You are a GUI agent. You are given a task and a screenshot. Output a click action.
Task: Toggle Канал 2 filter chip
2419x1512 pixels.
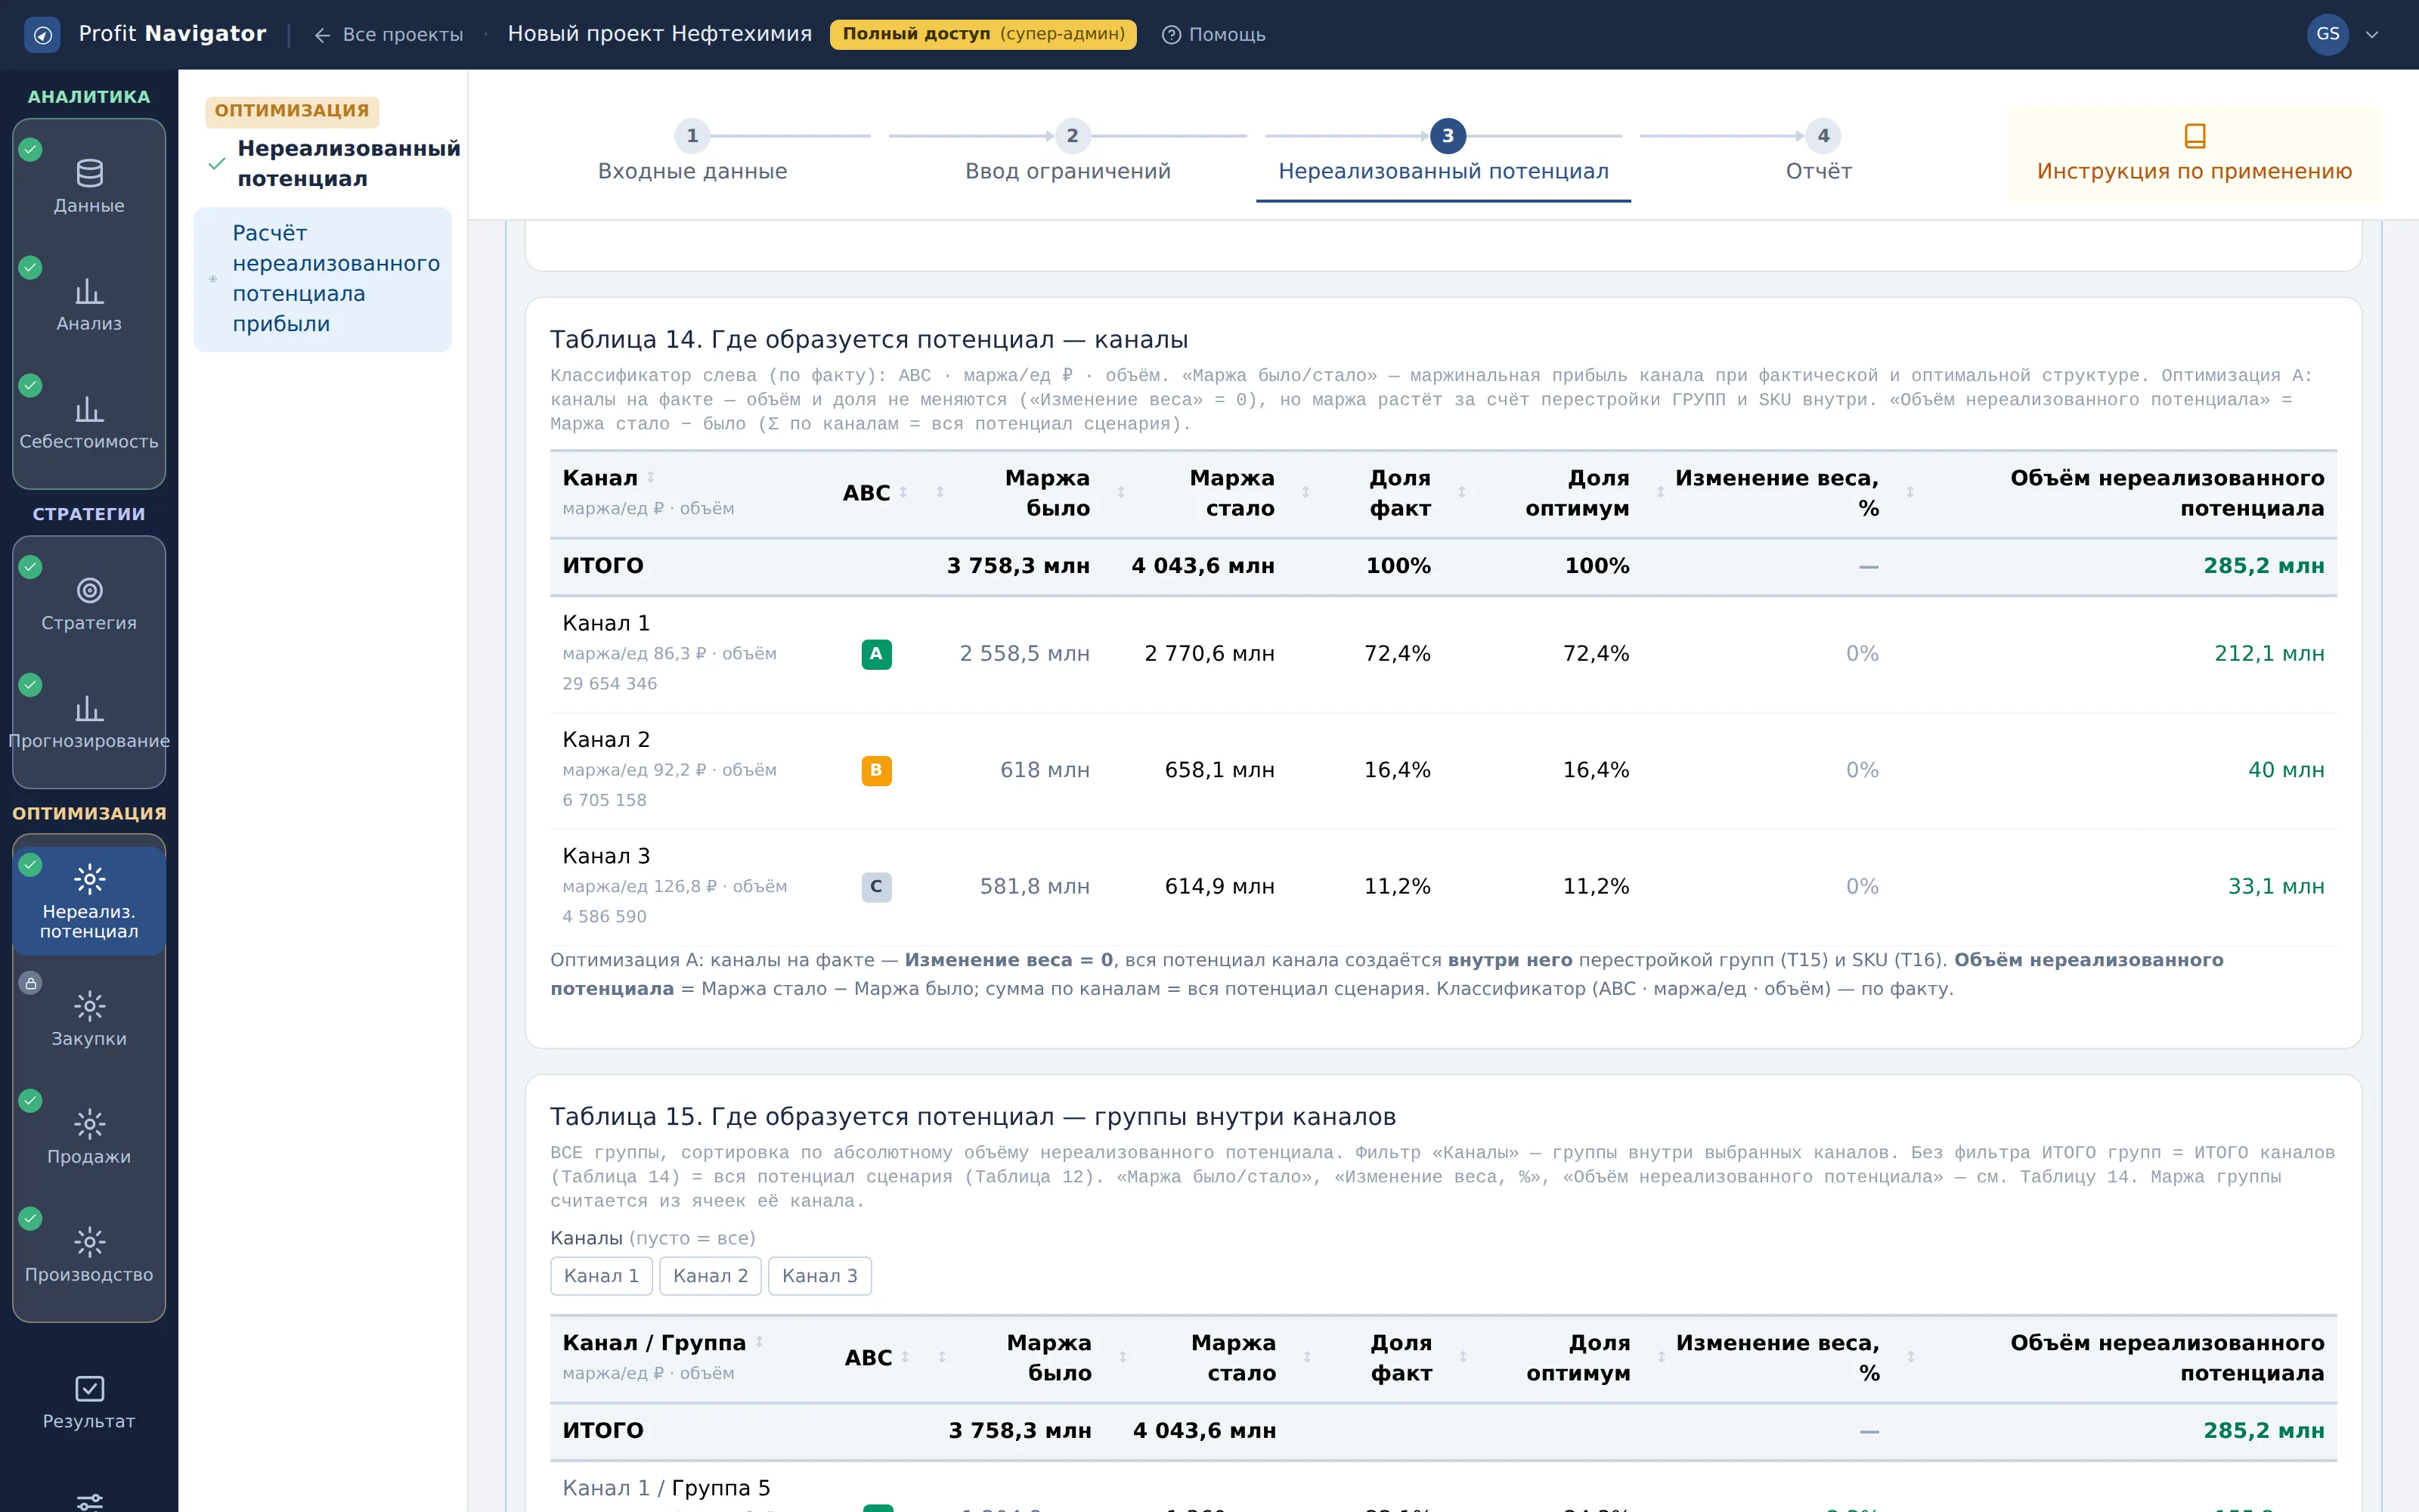click(x=710, y=1276)
